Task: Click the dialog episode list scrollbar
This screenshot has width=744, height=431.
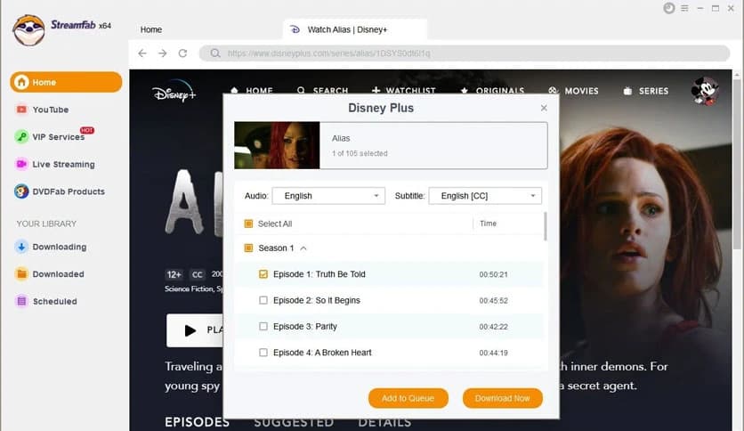Action: (546, 226)
